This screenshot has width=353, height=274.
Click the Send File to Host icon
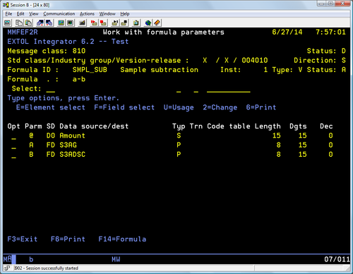click(40, 23)
